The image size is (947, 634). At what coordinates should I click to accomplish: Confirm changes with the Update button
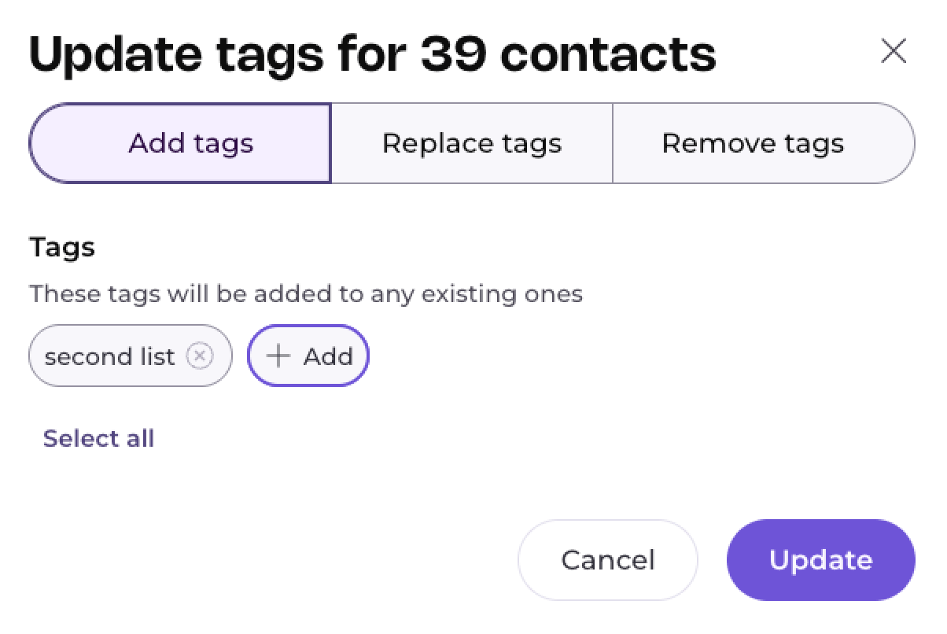coord(820,560)
